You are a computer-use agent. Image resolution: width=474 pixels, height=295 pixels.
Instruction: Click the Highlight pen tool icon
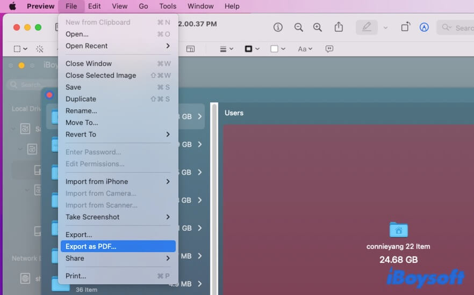(x=367, y=27)
